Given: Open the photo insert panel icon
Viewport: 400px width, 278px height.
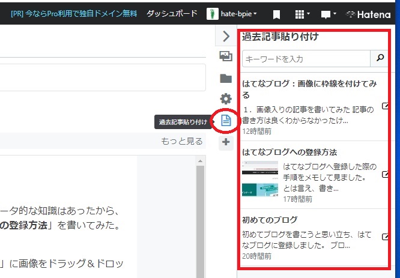Looking at the screenshot, I should point(226,56).
